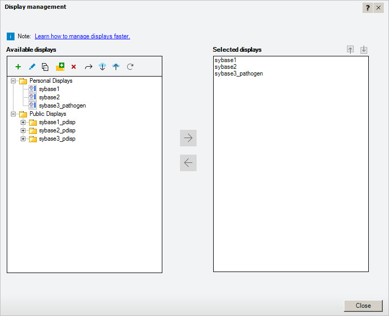Viewport: 389px width, 316px height.
Task: Click the sybase2_pdisp folder icon
Action: (33, 131)
